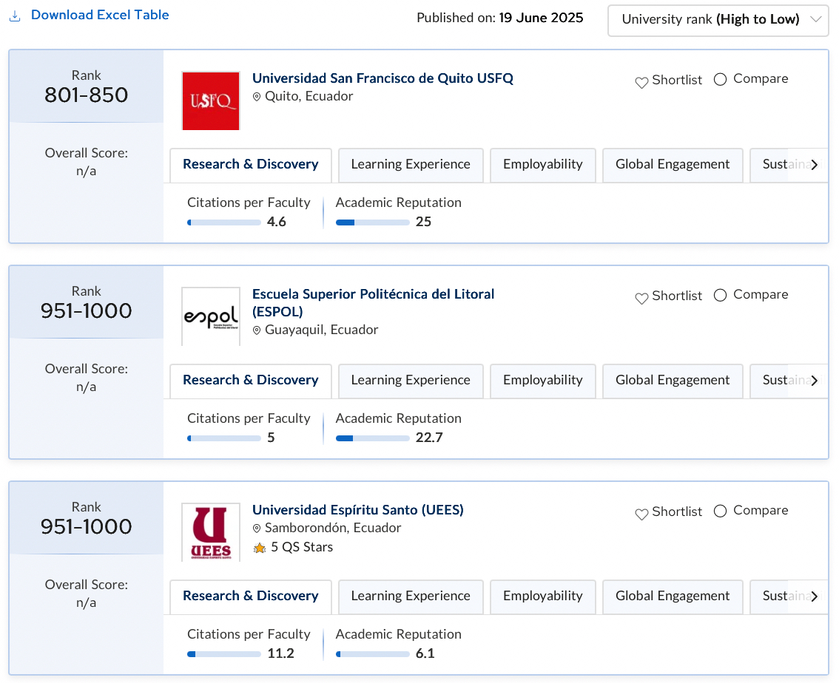Click the Academic Reputation bar for USFQ
This screenshot has height=683, width=839.
[372, 222]
